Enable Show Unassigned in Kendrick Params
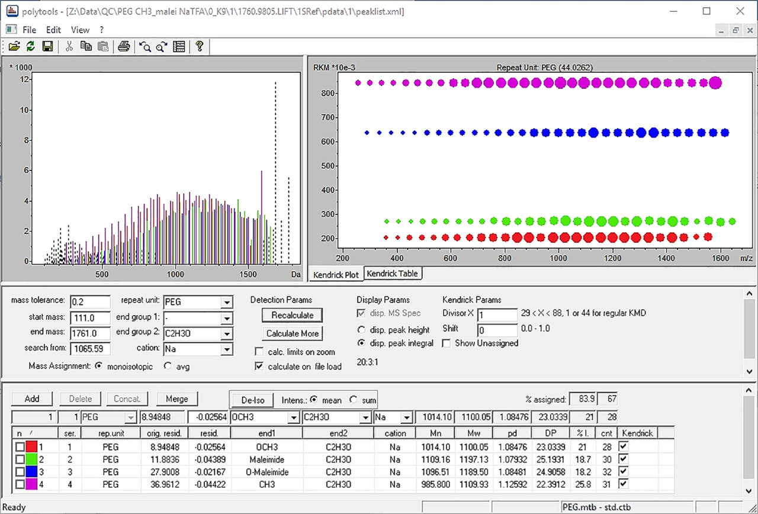The width and height of the screenshot is (758, 514). 446,343
